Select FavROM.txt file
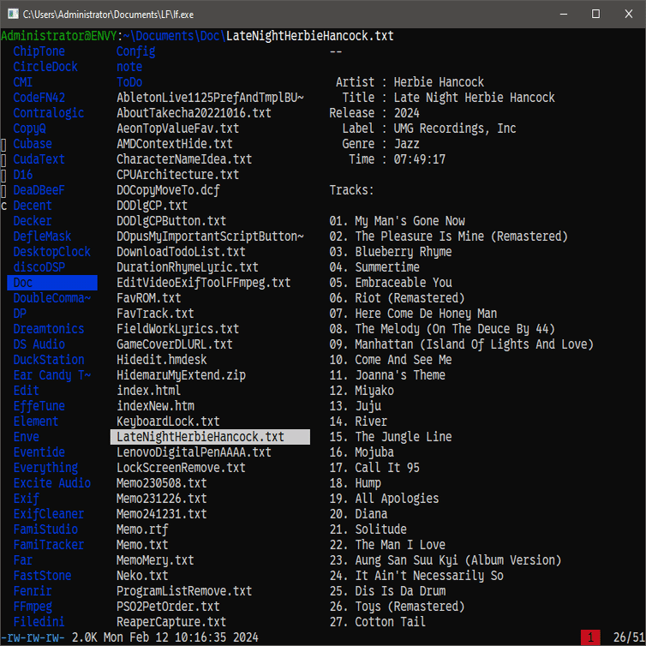 [149, 298]
